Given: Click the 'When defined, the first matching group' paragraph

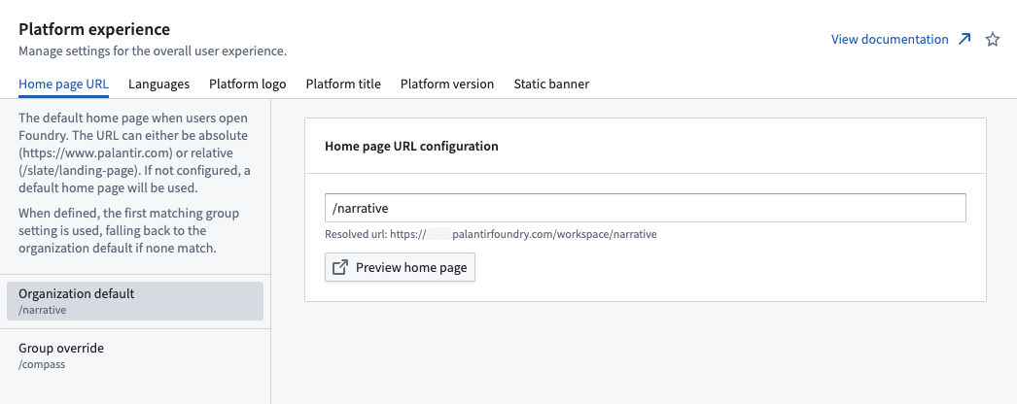Looking at the screenshot, I should tap(129, 230).
